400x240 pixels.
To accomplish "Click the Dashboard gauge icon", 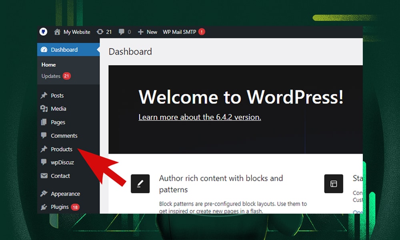I will (x=44, y=50).
